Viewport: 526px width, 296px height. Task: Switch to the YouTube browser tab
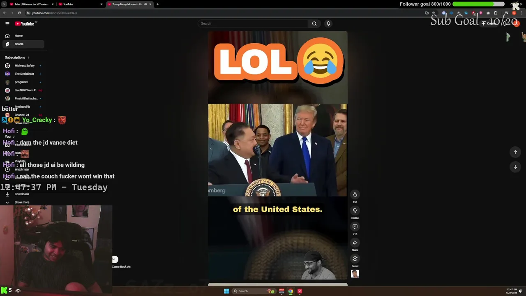pyautogui.click(x=80, y=4)
